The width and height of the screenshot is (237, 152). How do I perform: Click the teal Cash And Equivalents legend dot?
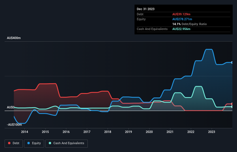tap(50, 143)
